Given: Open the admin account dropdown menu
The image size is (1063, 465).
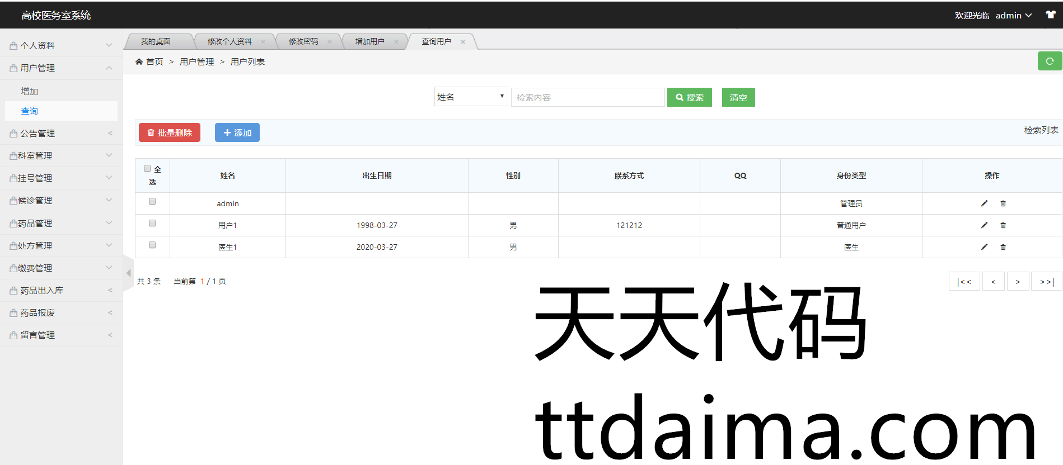Looking at the screenshot, I should [x=1013, y=16].
